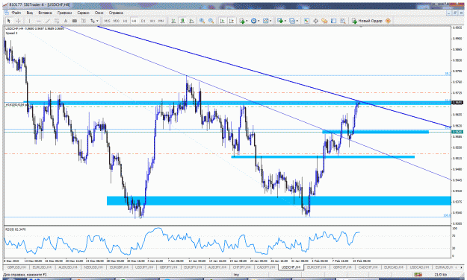The height and width of the screenshot is (280, 467).
Task: Switch to bar chart display
Action: [x=173, y=21]
